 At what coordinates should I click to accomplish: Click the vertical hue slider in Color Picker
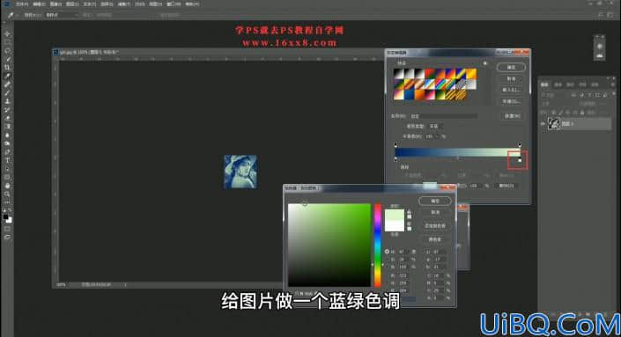378,245
